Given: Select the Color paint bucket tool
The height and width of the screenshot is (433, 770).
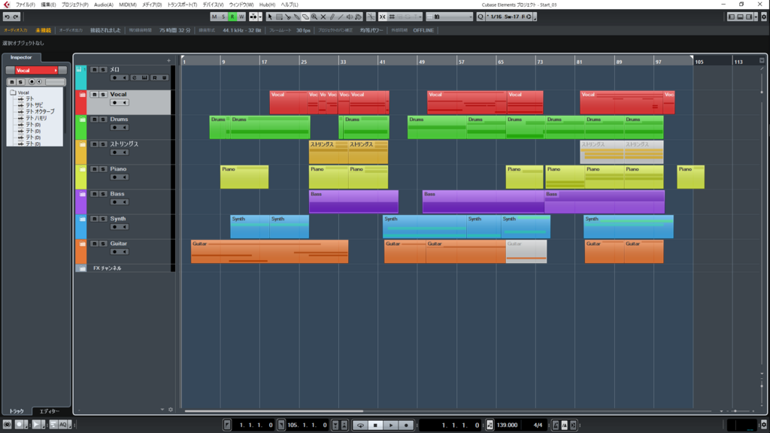Looking at the screenshot, I should coord(359,17).
